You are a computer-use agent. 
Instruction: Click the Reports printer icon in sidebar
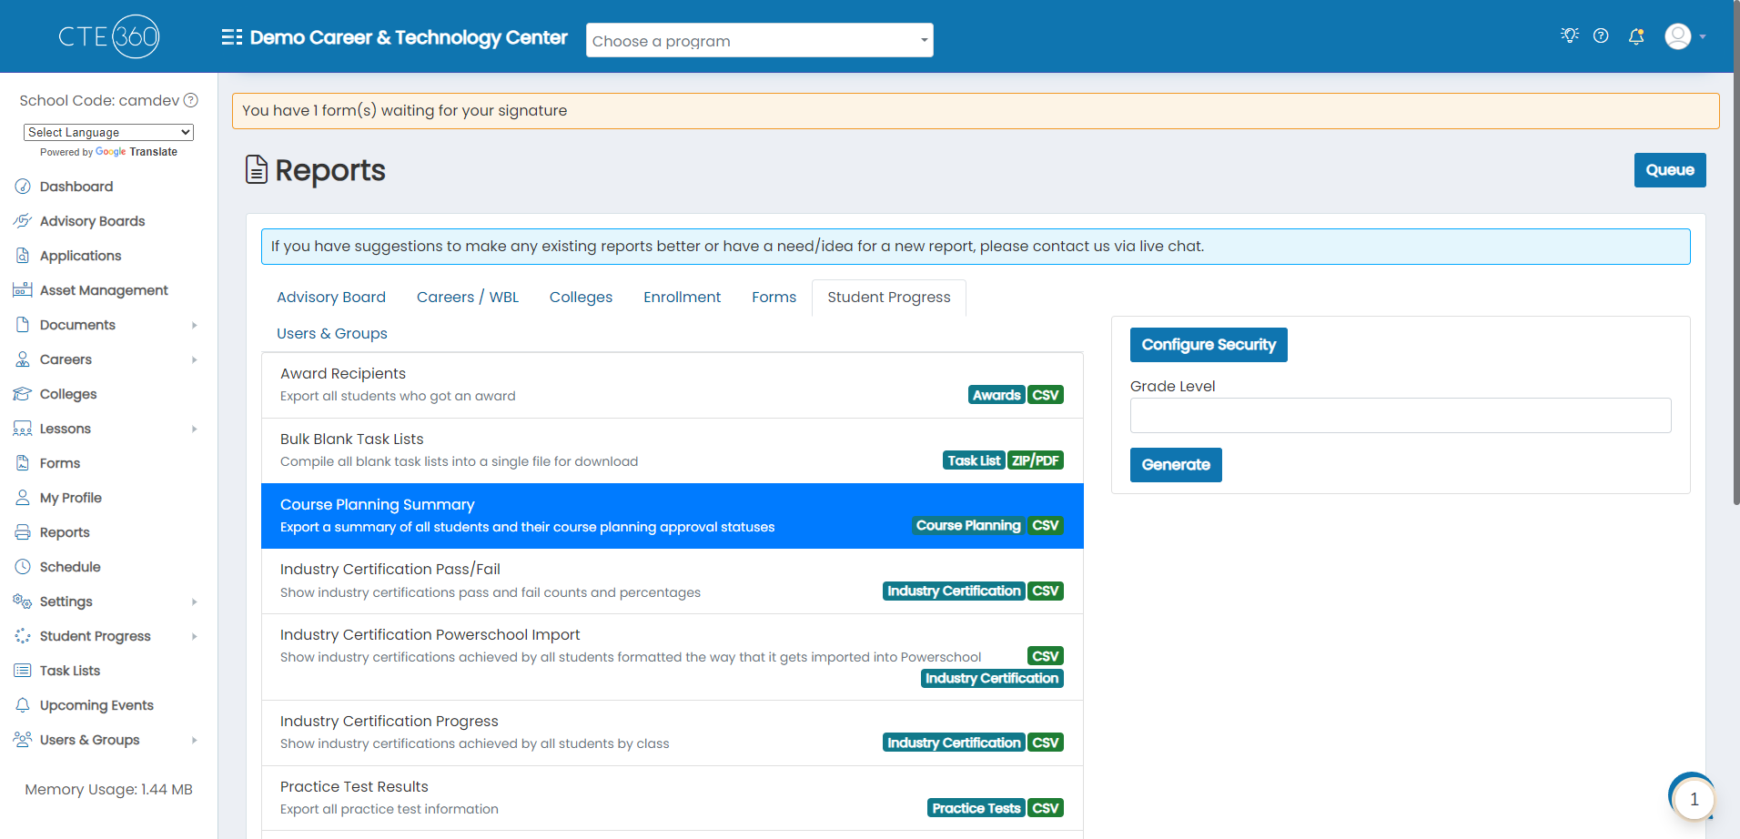pyautogui.click(x=23, y=532)
